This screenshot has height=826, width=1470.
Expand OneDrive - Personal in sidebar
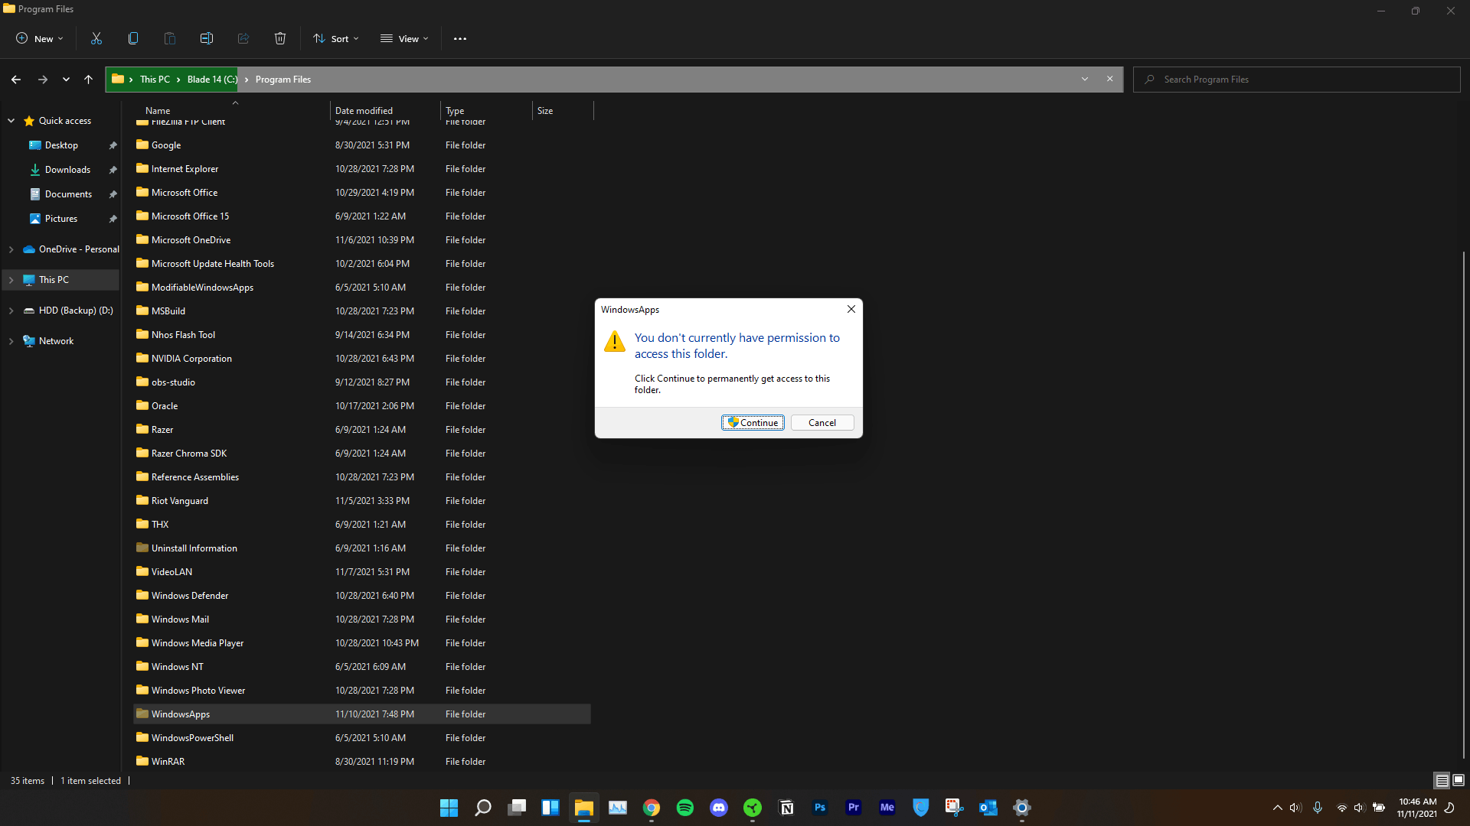pos(11,249)
